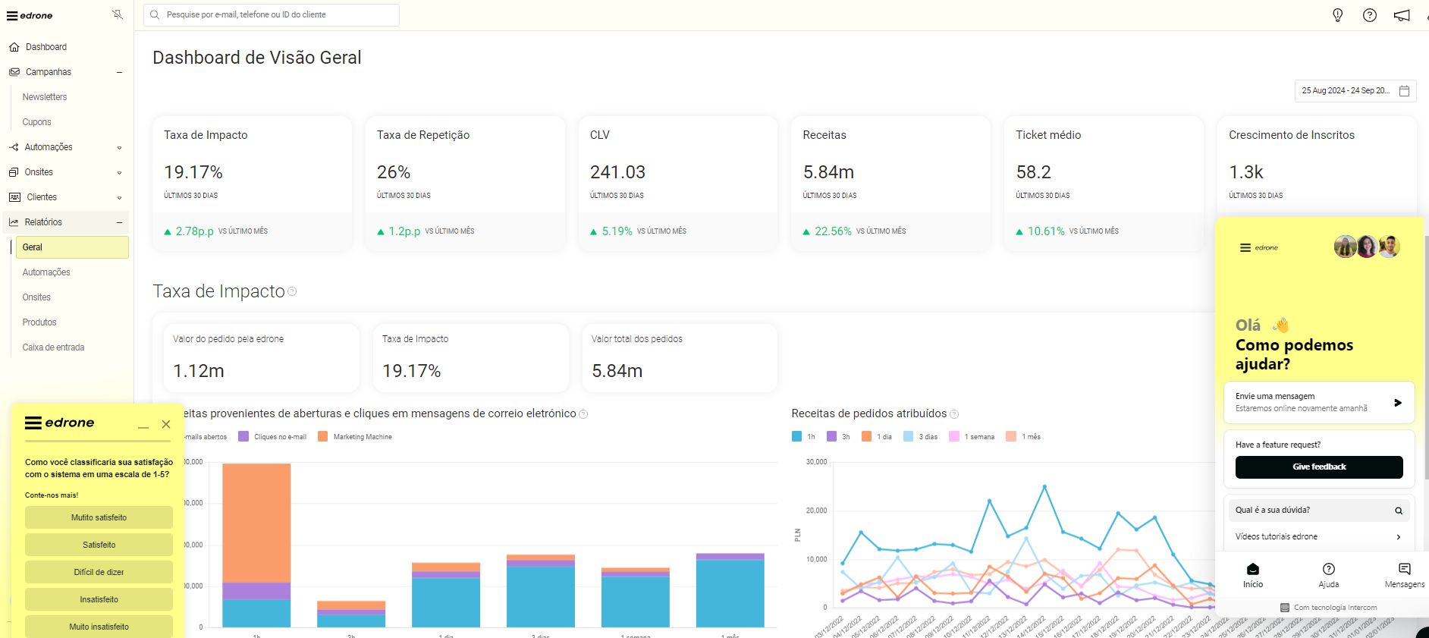1429x638 pixels.
Task: Toggle the 3 dias legend series
Action: click(920, 436)
